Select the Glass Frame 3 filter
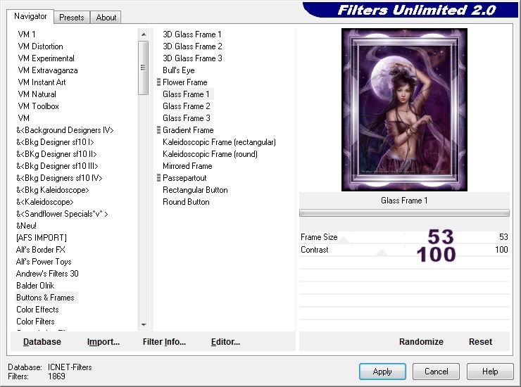521x387 pixels. pos(186,118)
